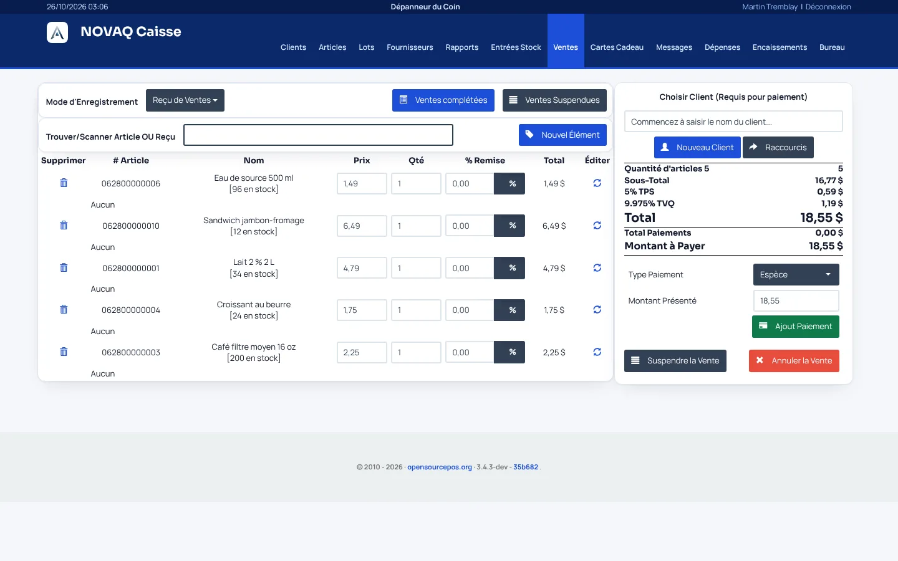Viewport: 898px width, 561px height.
Task: Focus the Trouver/Scanner Article search field
Action: [318, 135]
